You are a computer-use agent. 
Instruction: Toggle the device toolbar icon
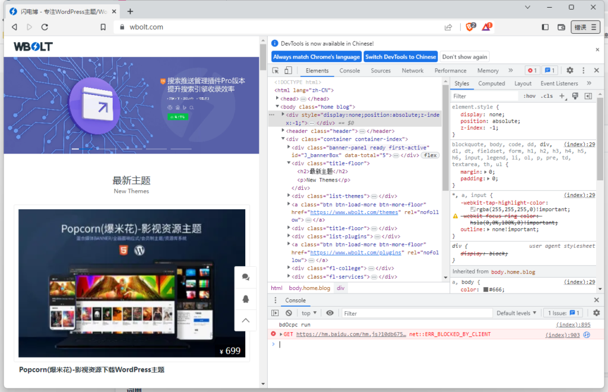point(288,71)
